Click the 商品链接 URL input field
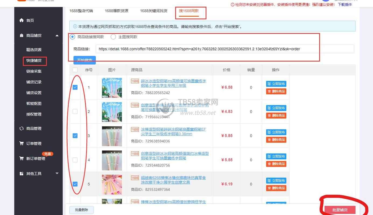The image size is (373, 215). point(225,49)
